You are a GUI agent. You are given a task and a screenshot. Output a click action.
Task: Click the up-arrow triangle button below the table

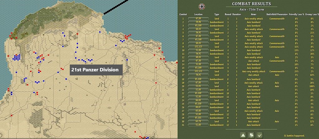coord(243,135)
